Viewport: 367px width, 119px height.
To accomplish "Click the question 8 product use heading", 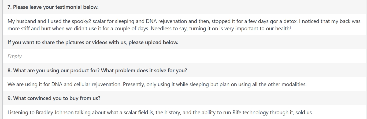I will pos(97,71).
